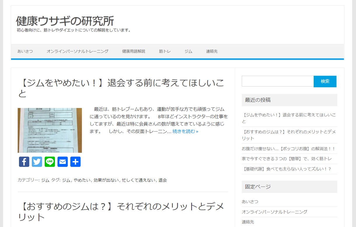This screenshot has width=356, height=227.
Task: Share the post via LINE
Action: [50, 162]
